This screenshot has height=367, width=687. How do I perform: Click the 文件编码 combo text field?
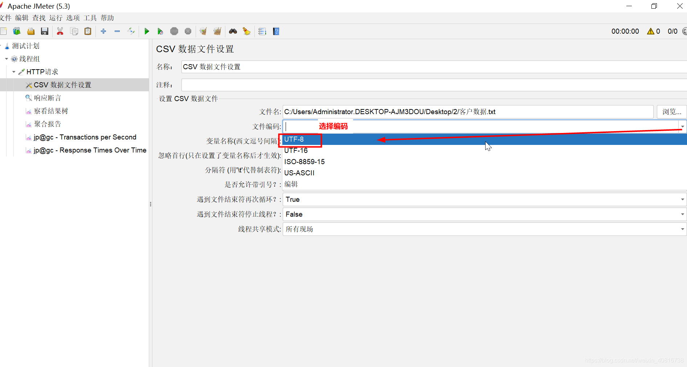coord(481,126)
